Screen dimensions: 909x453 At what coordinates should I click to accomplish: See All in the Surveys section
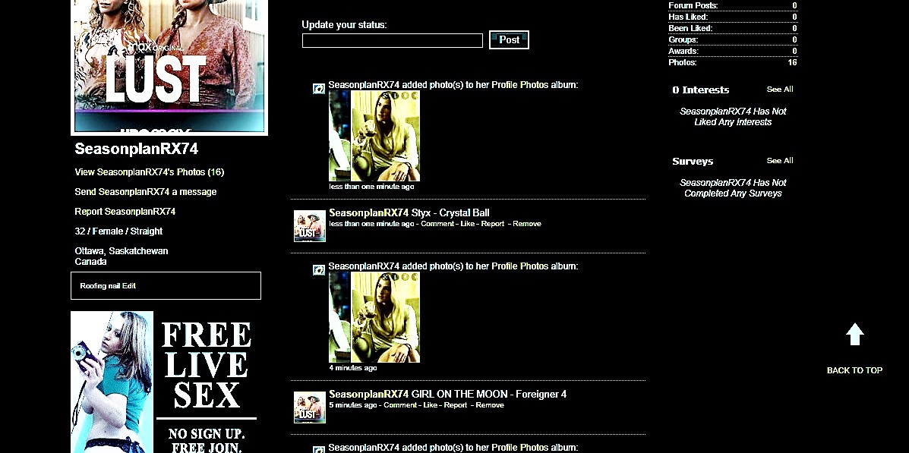tap(779, 161)
